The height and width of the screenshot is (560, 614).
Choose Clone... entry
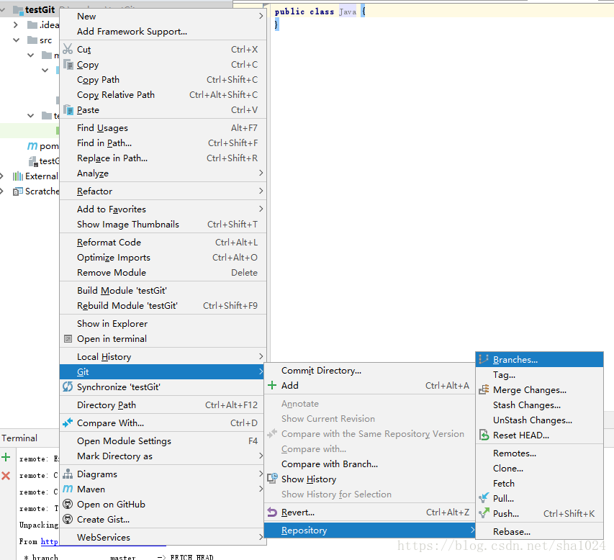(x=539, y=469)
